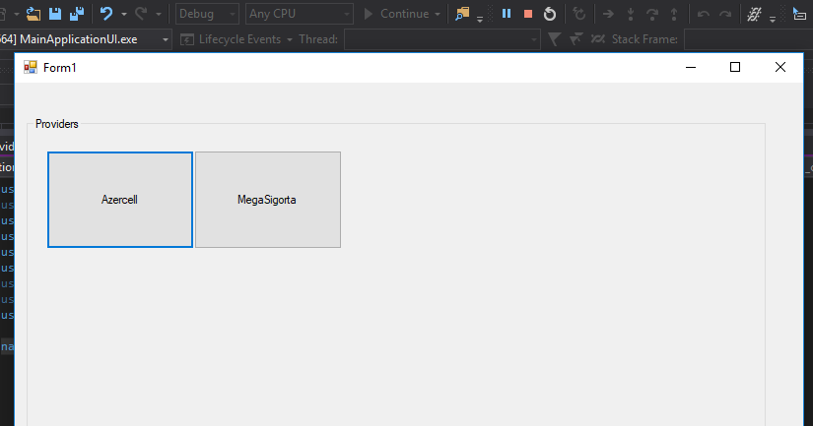Click the Step Into icon
813x426 pixels.
[x=631, y=14]
